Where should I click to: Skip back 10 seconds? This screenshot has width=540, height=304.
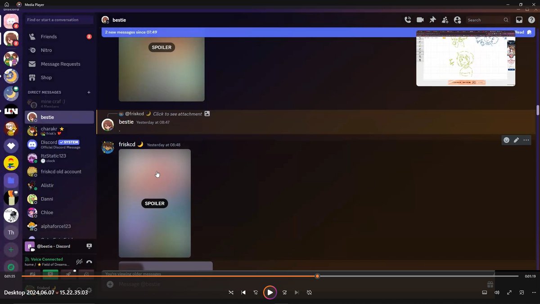click(256, 292)
